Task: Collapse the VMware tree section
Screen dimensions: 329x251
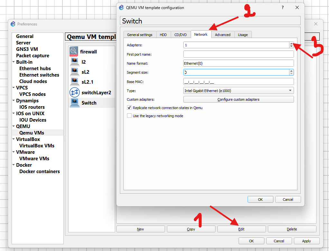Action: pyautogui.click(x=14, y=152)
